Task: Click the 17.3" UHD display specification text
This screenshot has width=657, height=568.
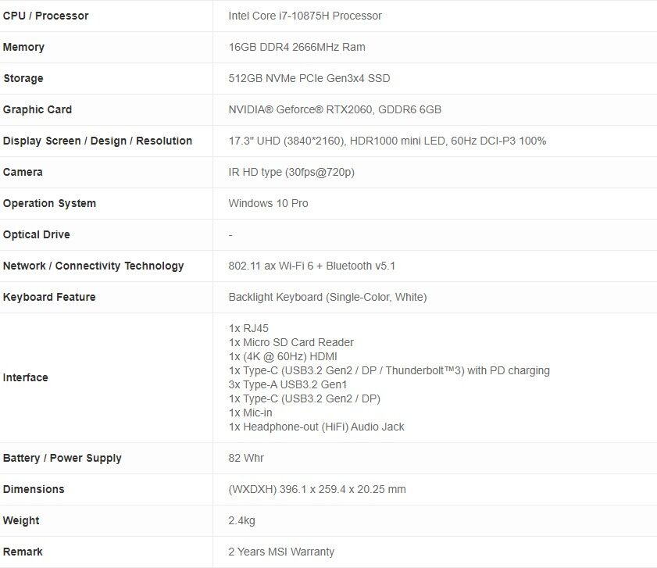Action: click(387, 141)
